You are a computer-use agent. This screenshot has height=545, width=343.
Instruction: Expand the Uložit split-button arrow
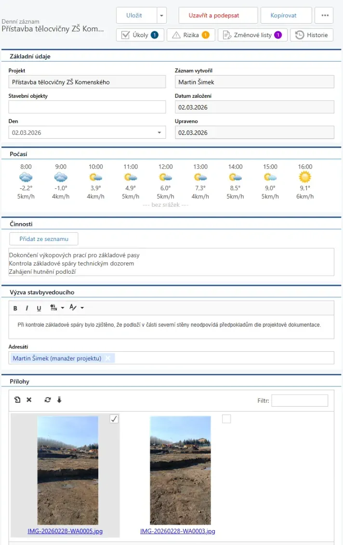161,15
